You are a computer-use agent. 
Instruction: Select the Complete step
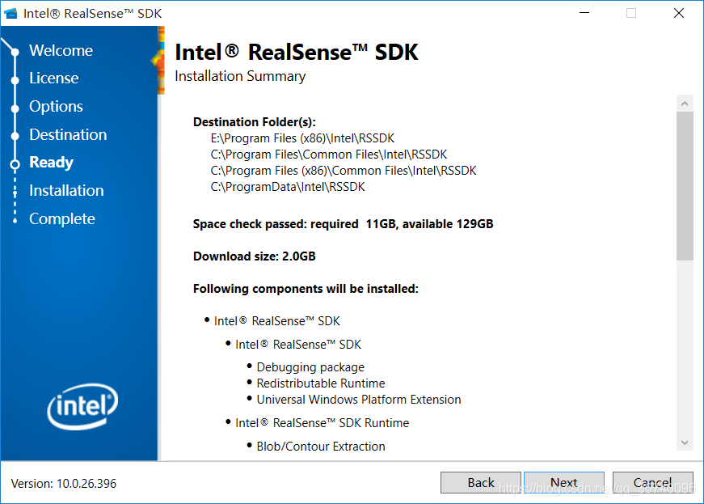[x=62, y=218]
